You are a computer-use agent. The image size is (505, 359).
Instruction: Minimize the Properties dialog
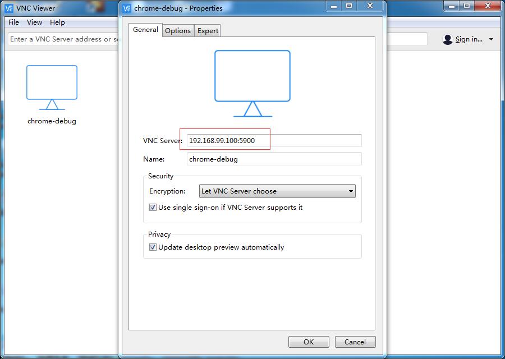[334, 6]
